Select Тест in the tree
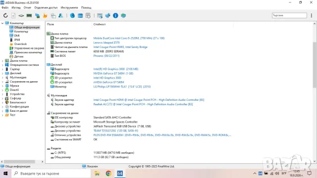This screenshot has height=178, width=317. pos(12,115)
